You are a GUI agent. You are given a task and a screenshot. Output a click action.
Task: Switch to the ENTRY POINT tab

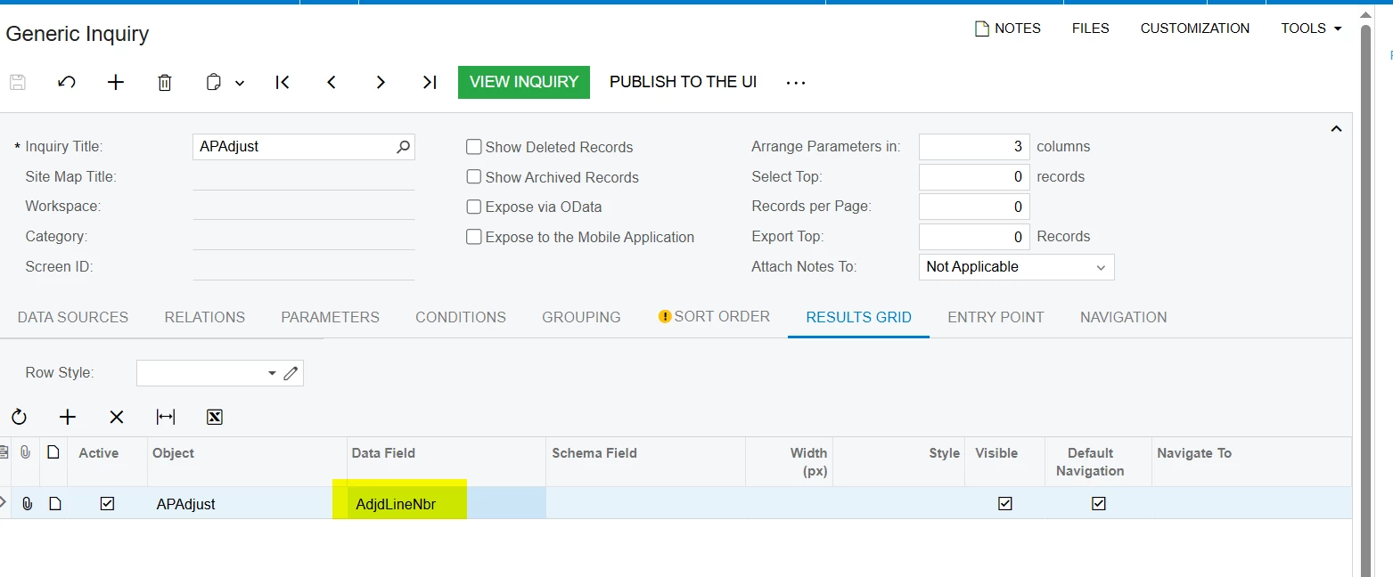point(996,317)
